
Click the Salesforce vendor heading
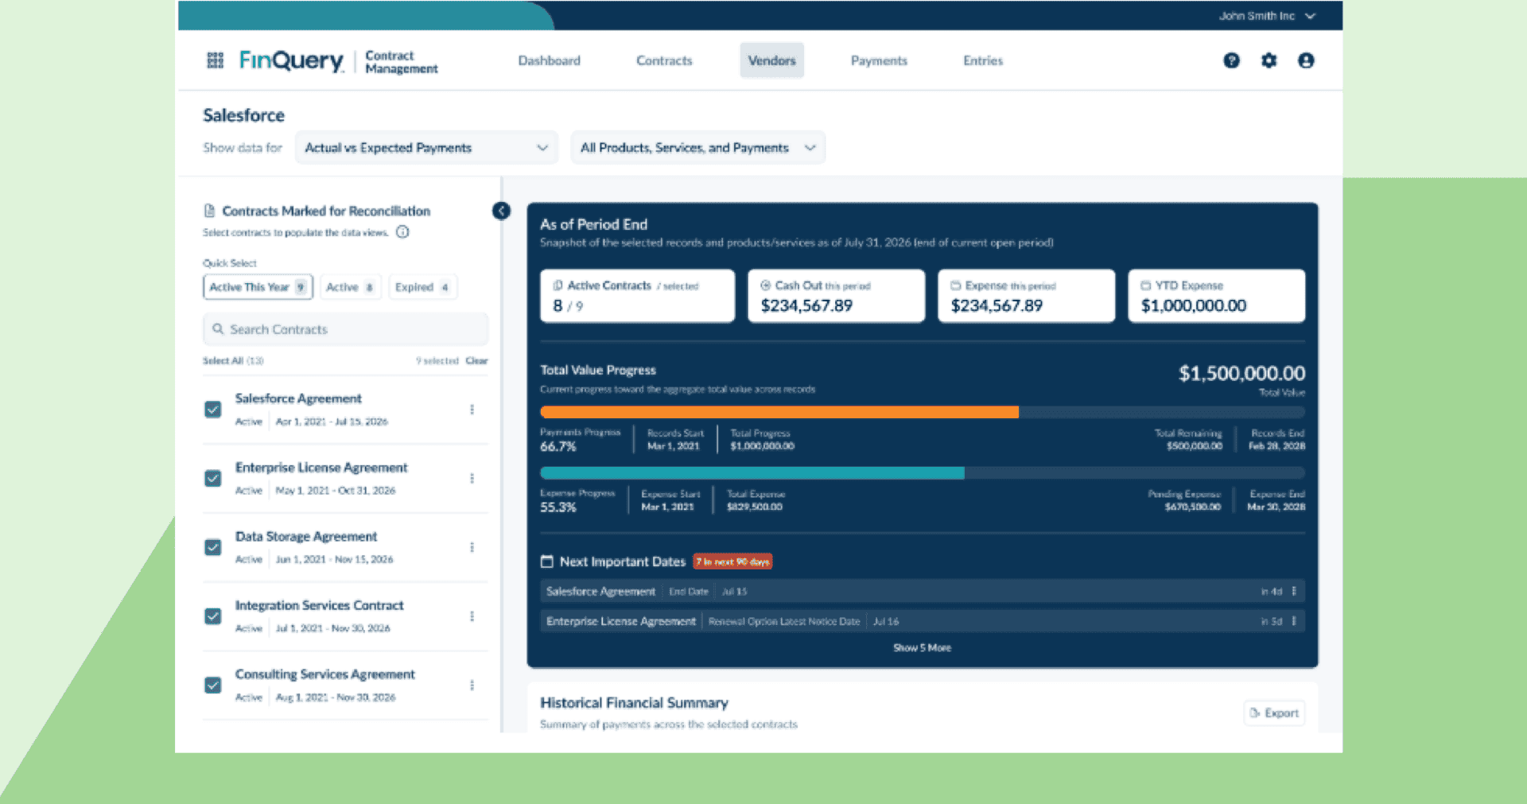[243, 115]
